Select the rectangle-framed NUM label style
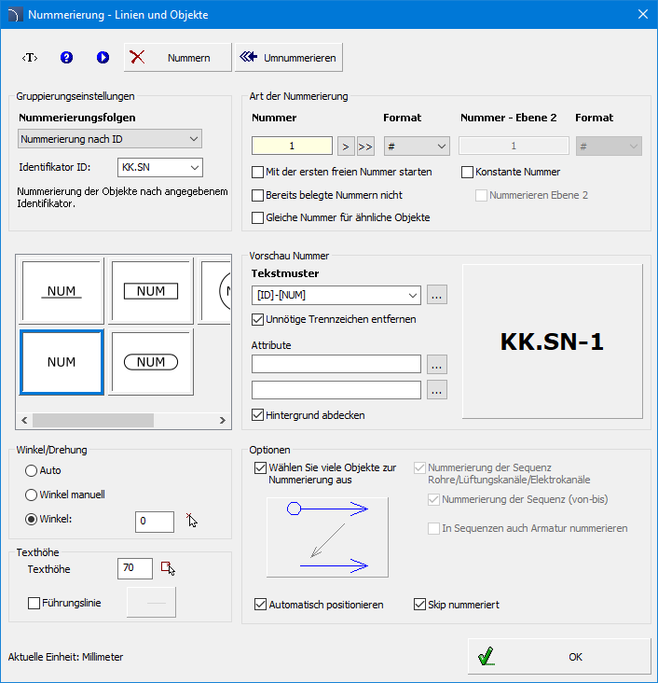The width and height of the screenshot is (658, 683). (x=151, y=291)
